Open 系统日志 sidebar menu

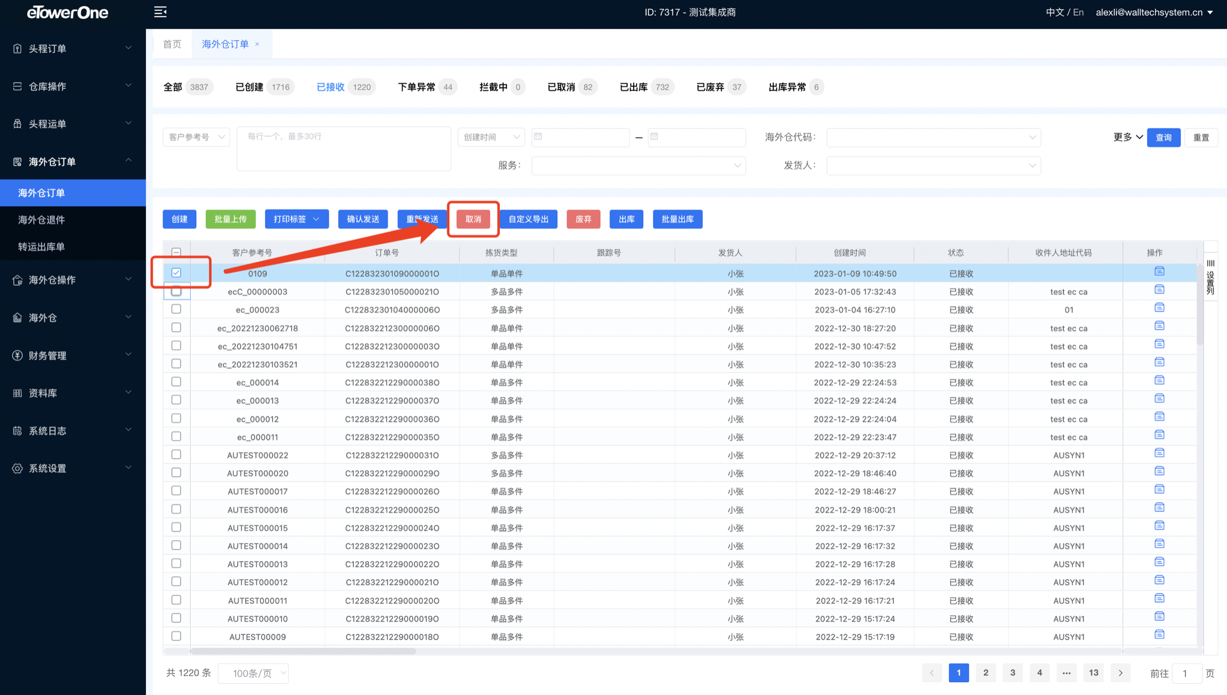click(x=73, y=430)
